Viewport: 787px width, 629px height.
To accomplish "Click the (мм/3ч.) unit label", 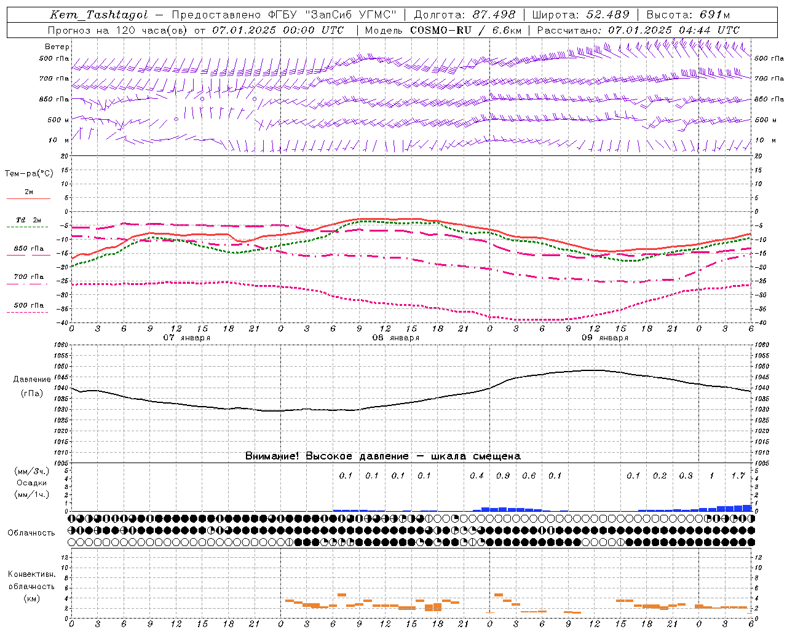I will click(32, 471).
